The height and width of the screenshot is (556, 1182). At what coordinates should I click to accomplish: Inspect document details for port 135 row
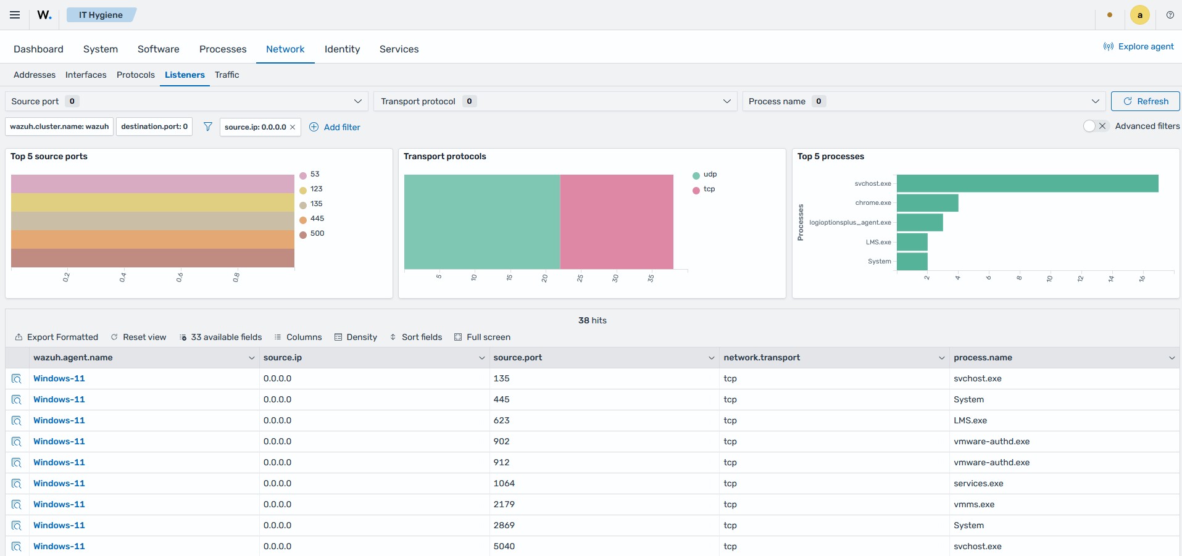coord(17,378)
